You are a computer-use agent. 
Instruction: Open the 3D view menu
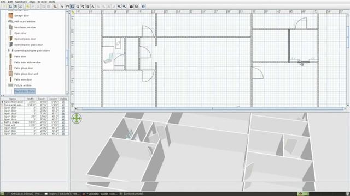42,2
